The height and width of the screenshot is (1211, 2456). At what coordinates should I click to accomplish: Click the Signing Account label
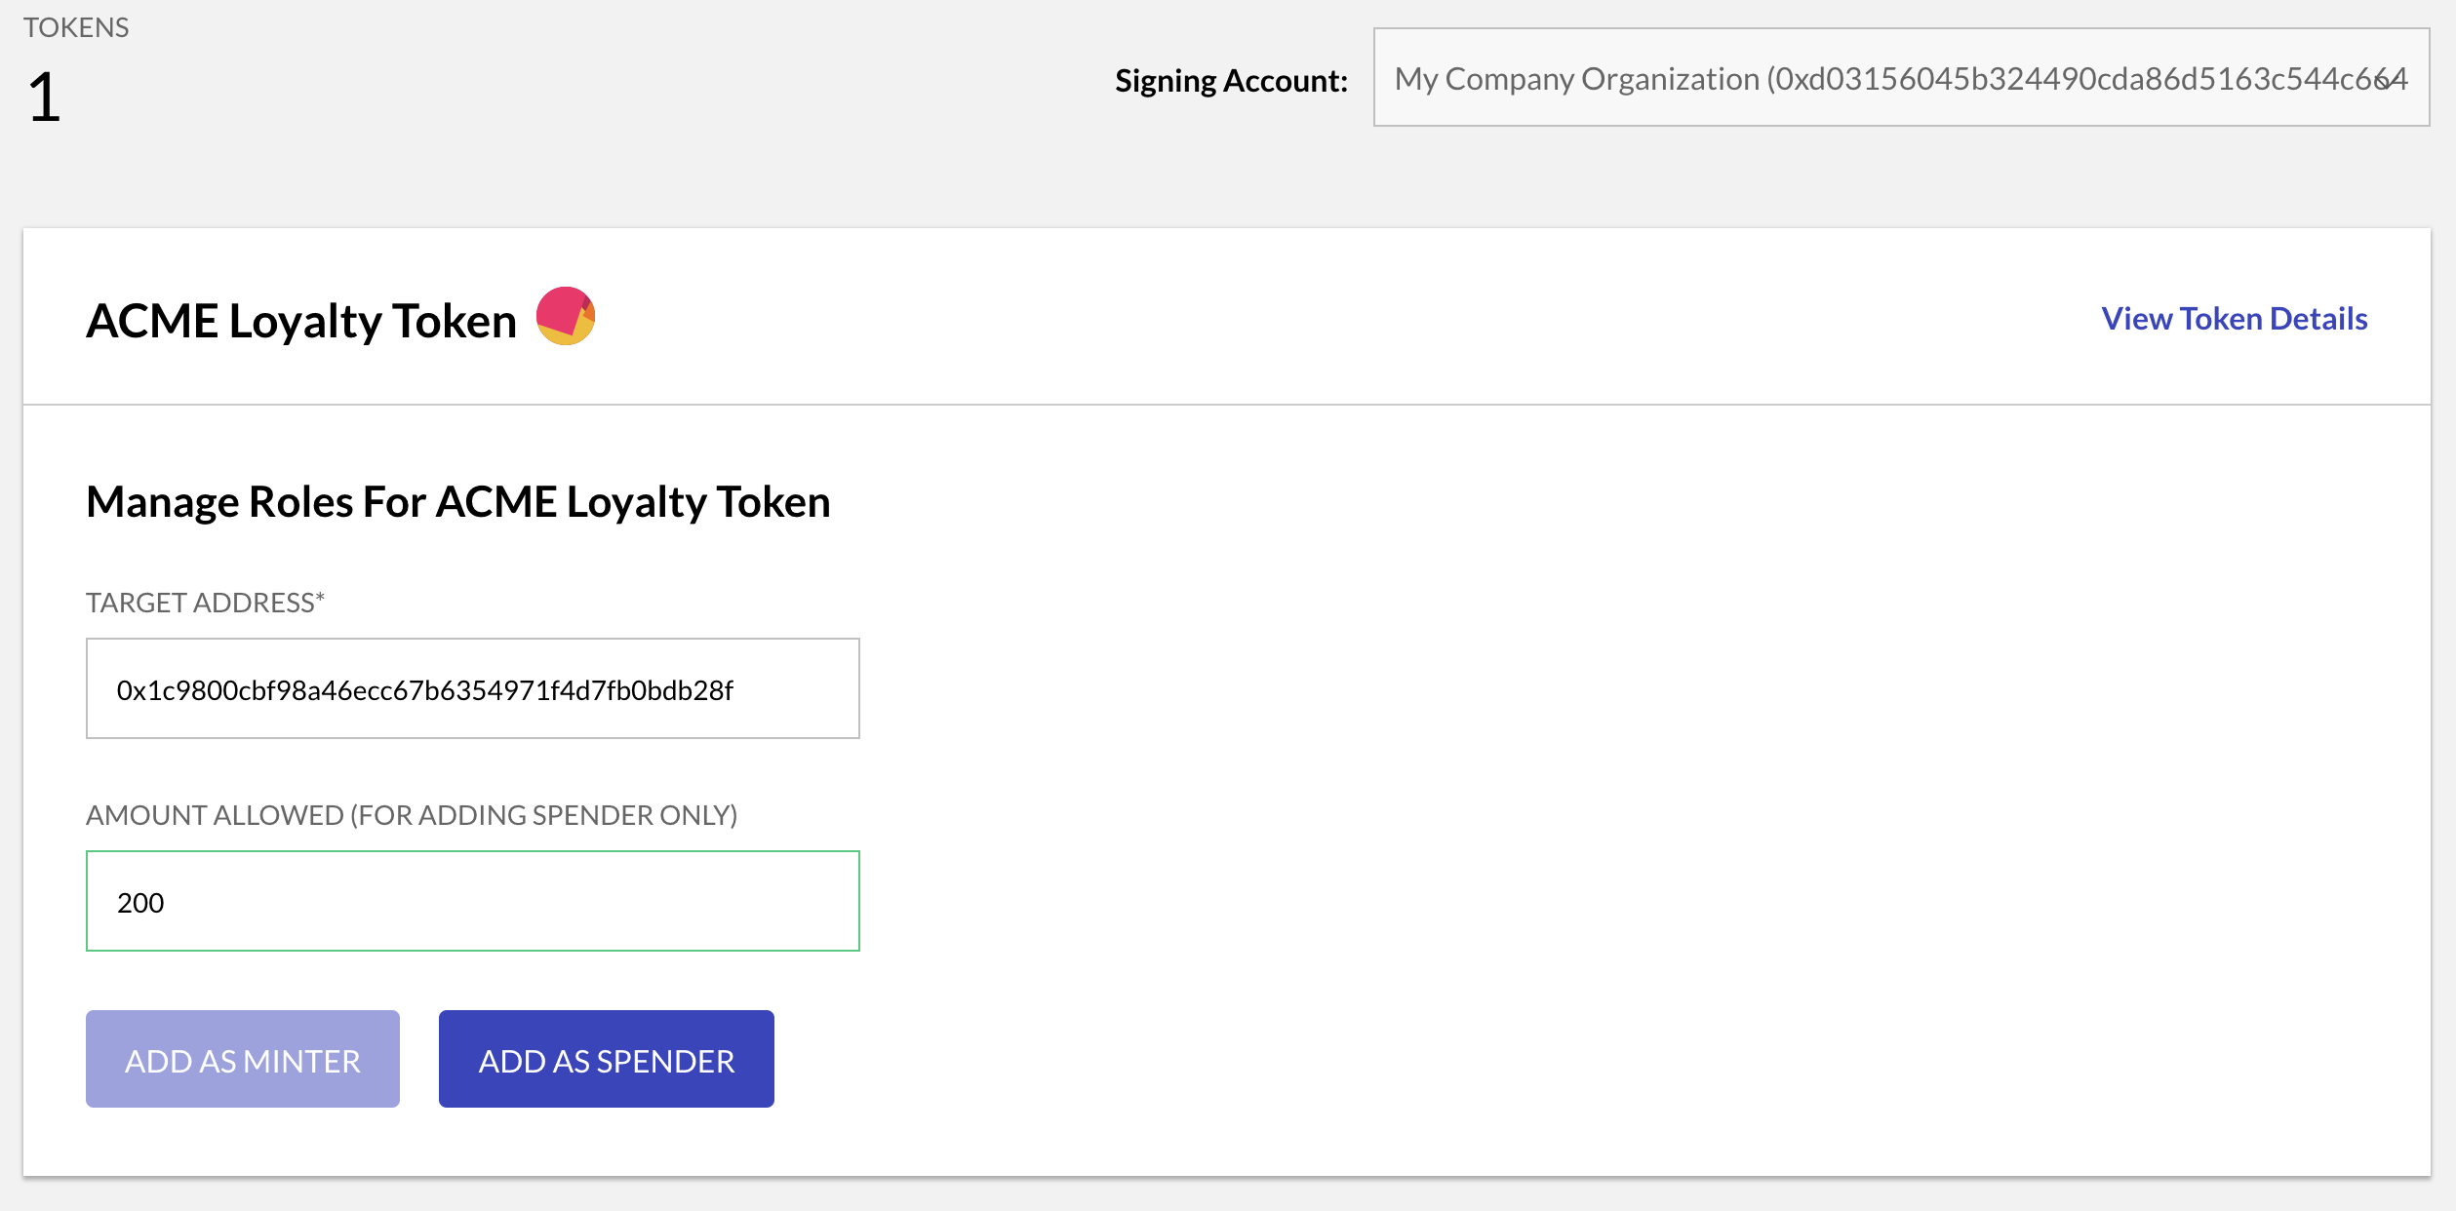[x=1231, y=80]
